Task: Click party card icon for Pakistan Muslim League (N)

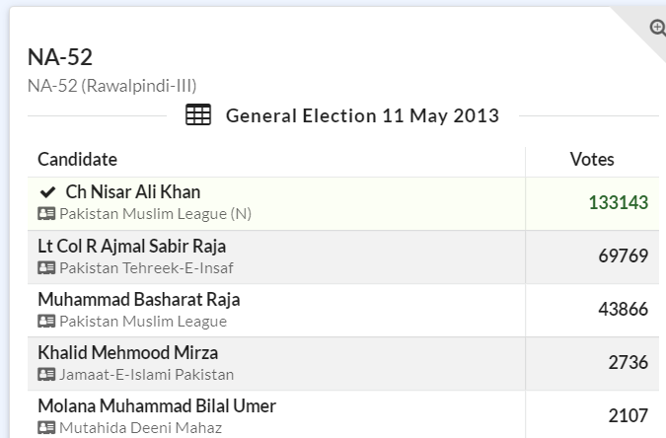Action: click(46, 214)
